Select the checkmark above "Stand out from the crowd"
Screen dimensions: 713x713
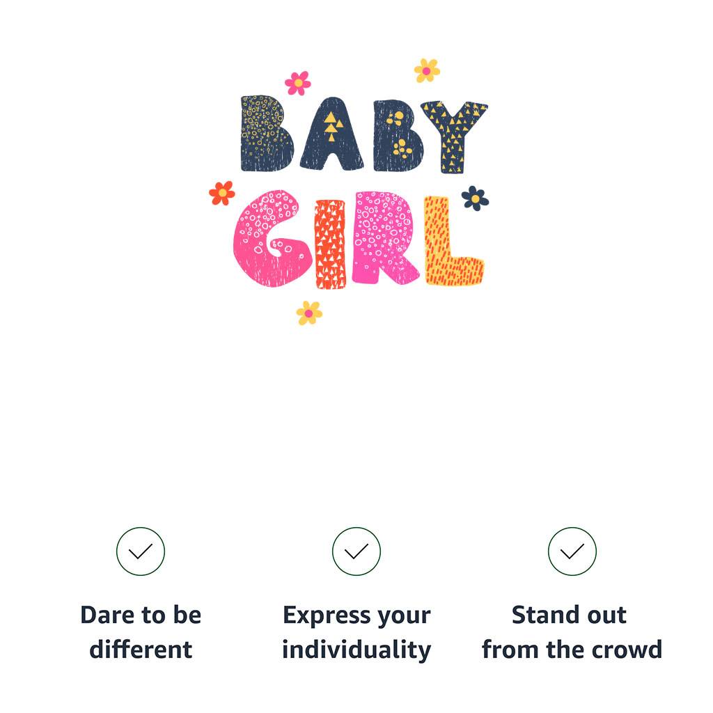[x=572, y=551]
